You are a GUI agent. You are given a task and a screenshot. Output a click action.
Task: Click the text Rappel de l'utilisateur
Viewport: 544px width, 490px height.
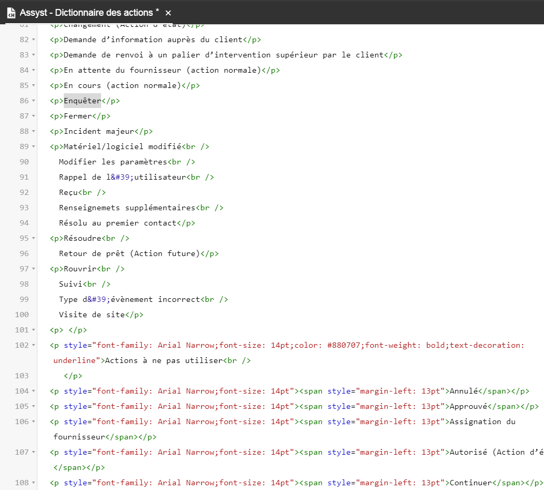tap(123, 177)
